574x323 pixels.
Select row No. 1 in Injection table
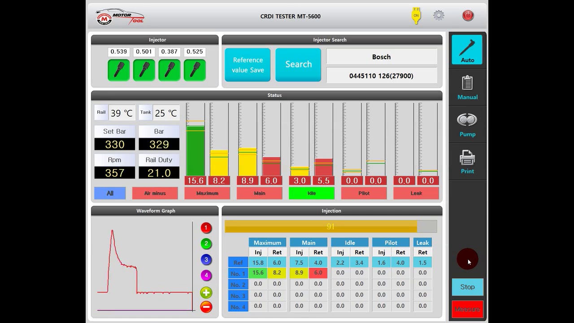pos(238,273)
